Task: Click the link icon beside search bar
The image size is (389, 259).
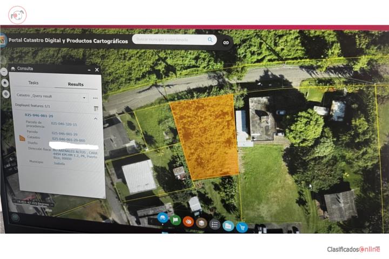Action: pos(226,43)
